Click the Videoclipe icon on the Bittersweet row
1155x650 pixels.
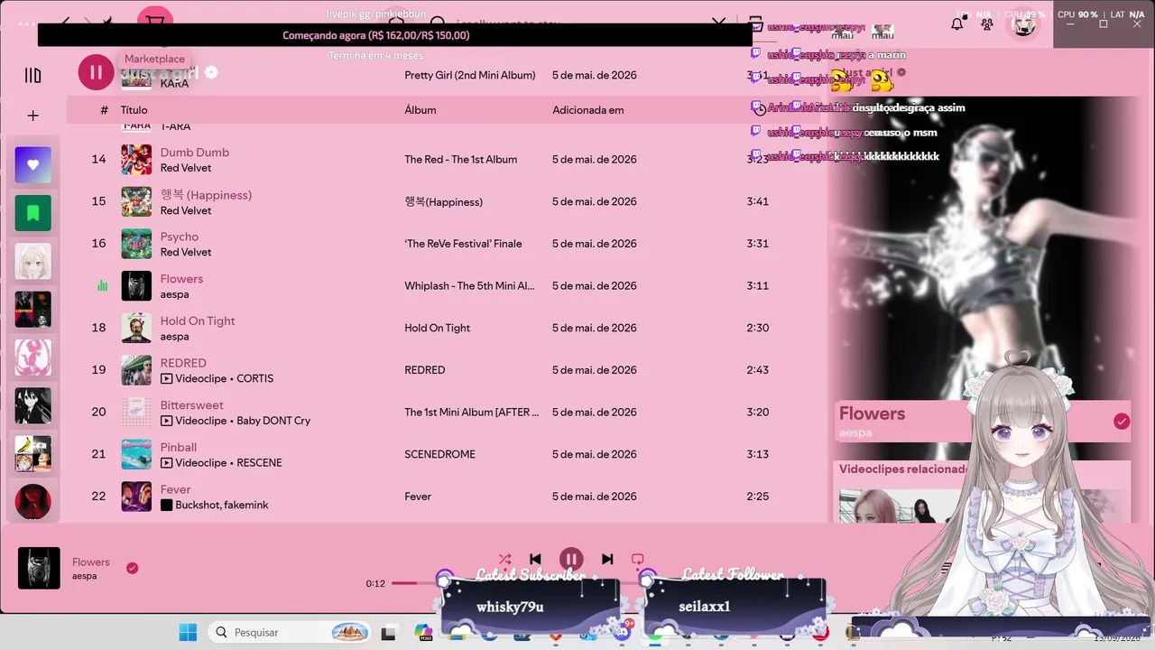(166, 421)
